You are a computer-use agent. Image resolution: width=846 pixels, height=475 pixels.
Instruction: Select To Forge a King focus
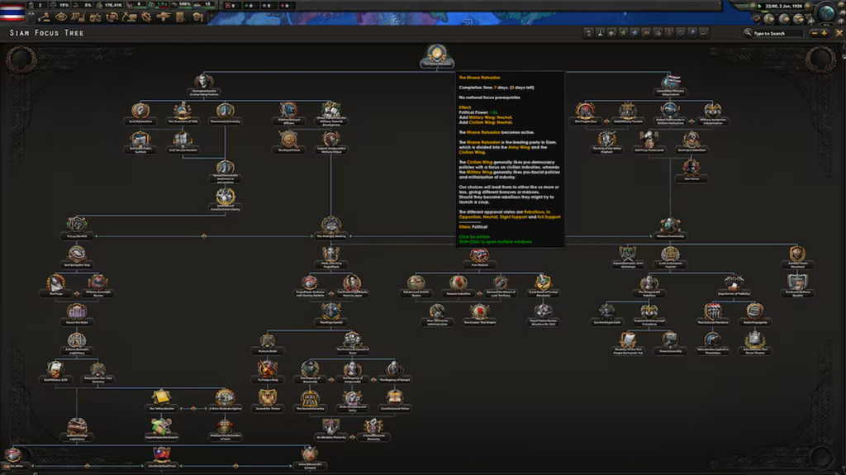(x=268, y=372)
